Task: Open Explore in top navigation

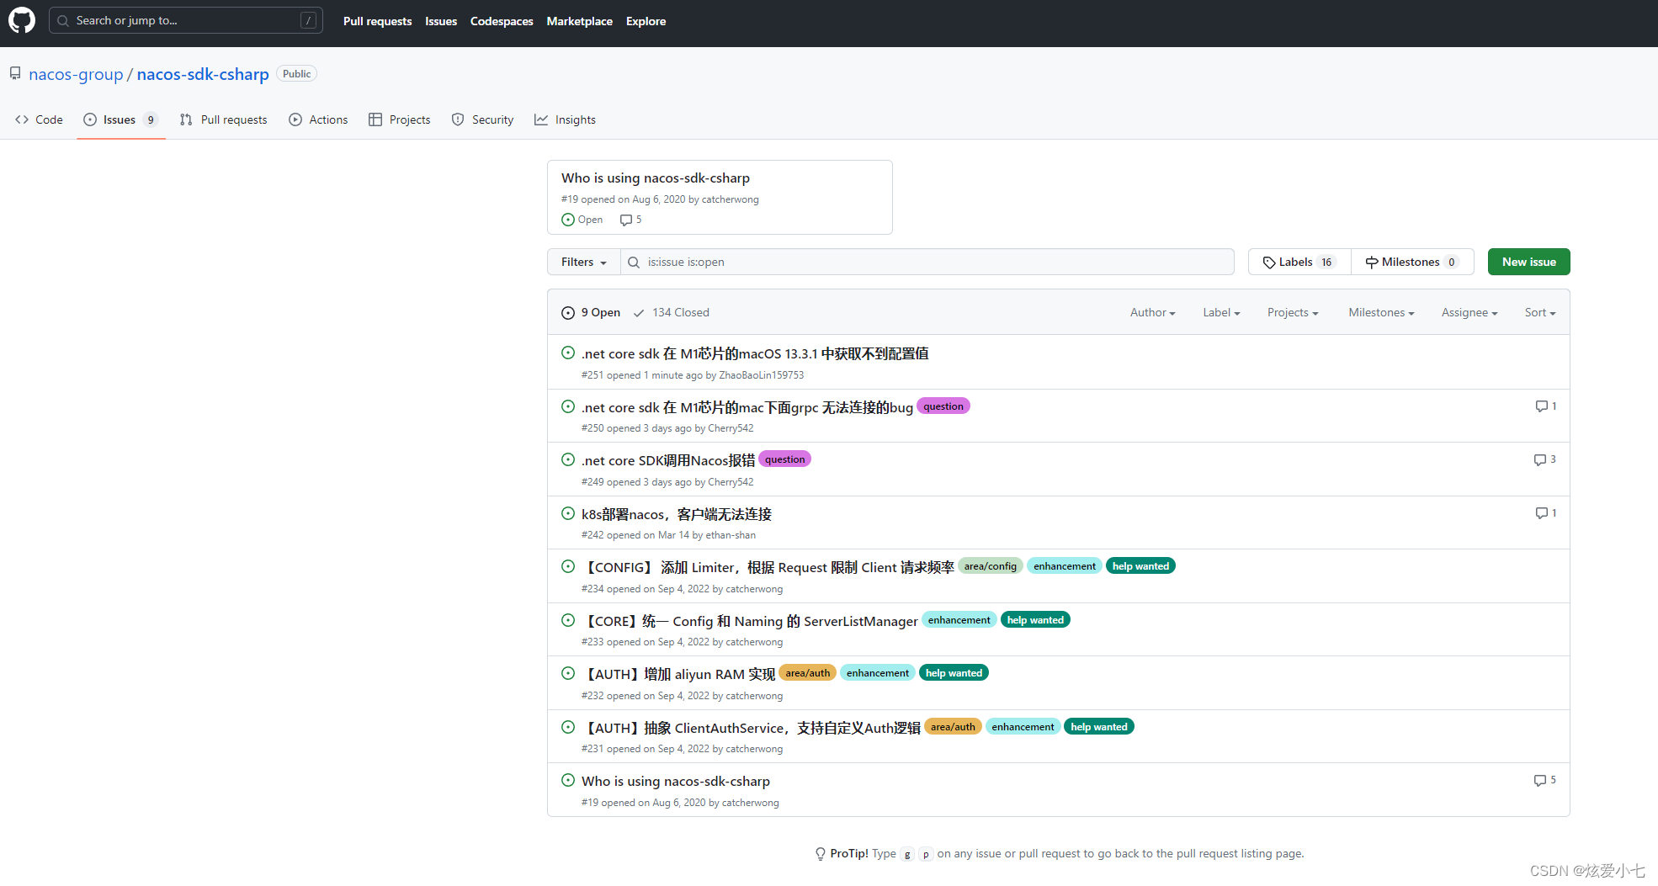Action: coord(646,22)
